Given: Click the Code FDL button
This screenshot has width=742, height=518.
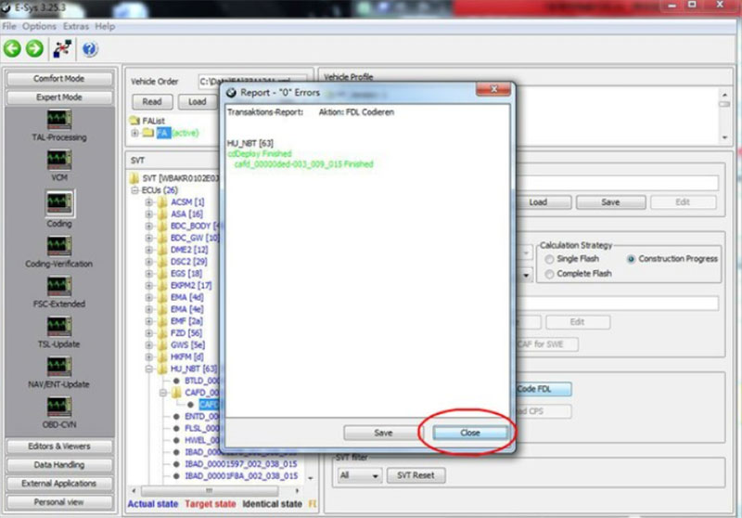Looking at the screenshot, I should (x=543, y=389).
